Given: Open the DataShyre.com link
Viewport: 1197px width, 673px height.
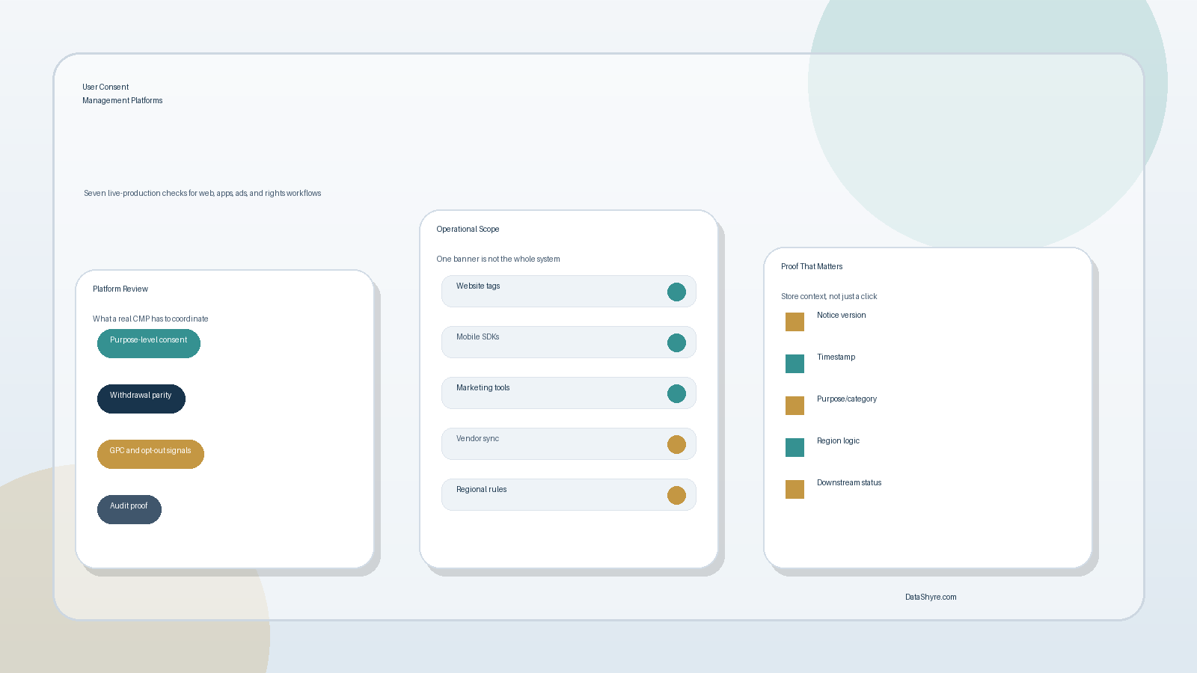Looking at the screenshot, I should (x=931, y=597).
